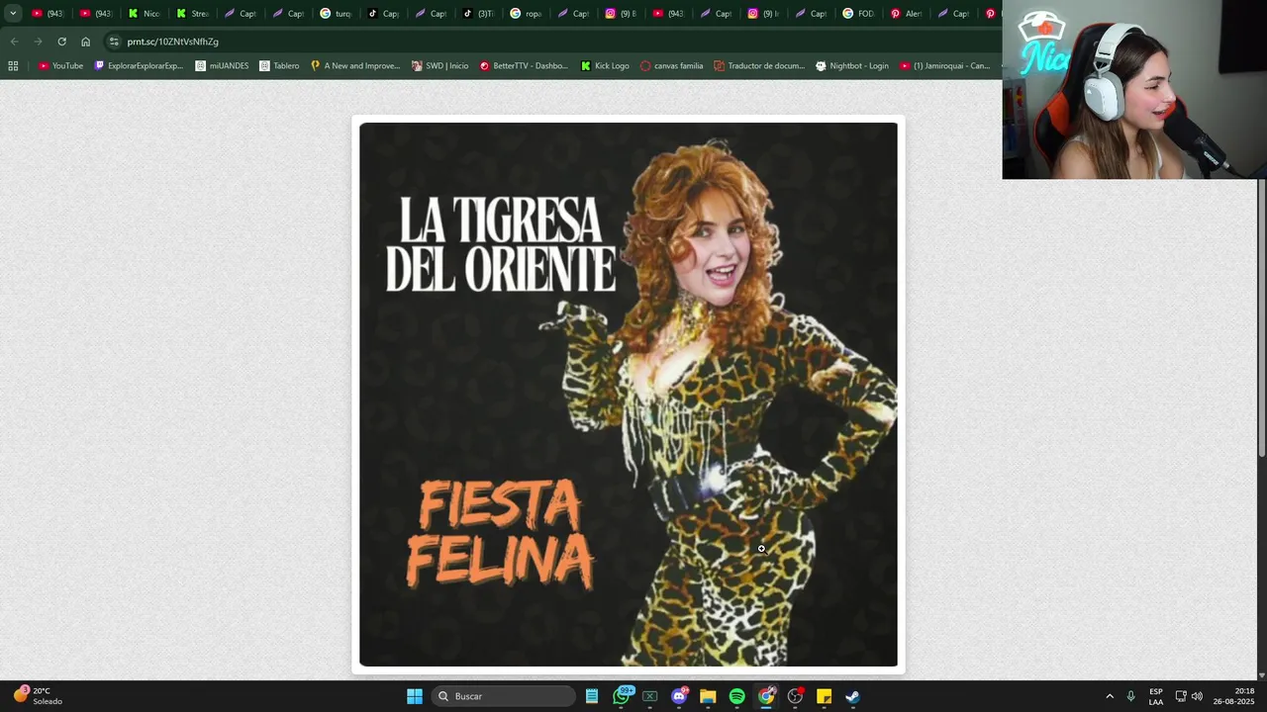
Task: Focus the prnt.sc address bar
Action: (554, 42)
